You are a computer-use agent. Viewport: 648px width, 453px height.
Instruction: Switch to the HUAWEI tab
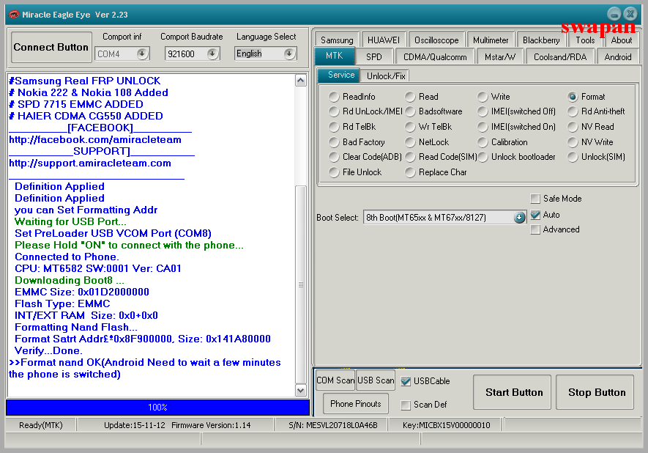(384, 40)
